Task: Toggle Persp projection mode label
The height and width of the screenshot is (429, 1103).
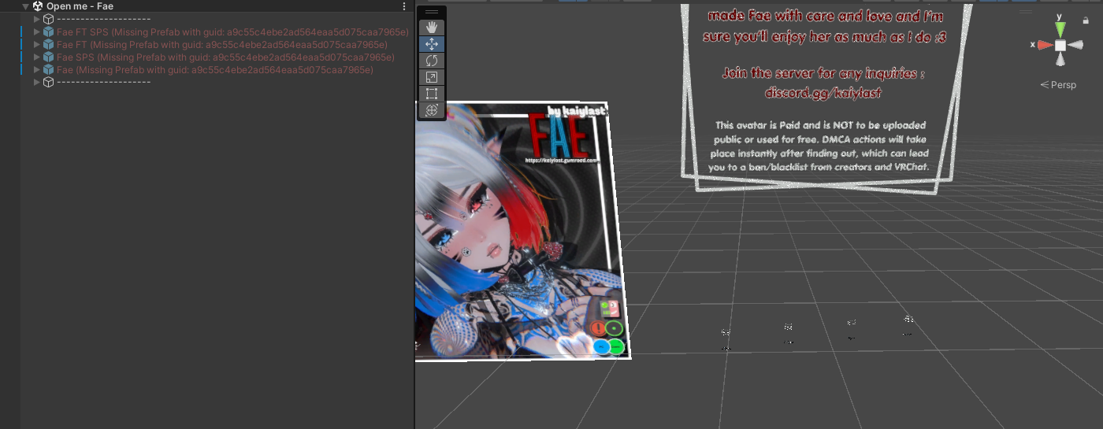Action: (x=1058, y=85)
